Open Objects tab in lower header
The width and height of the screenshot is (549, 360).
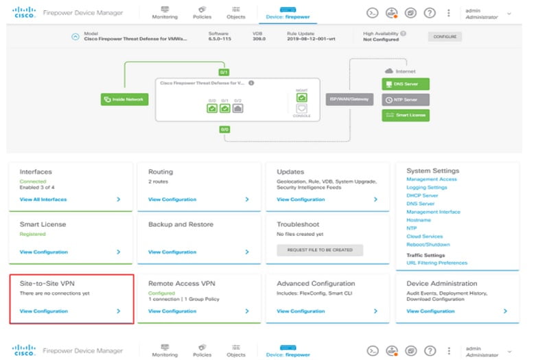coord(235,351)
